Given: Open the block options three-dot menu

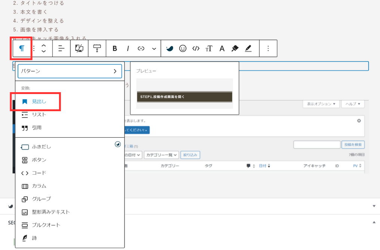Looking at the screenshot, I should point(268,49).
